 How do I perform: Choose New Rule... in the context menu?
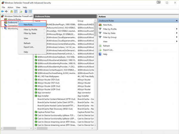(x=32, y=25)
